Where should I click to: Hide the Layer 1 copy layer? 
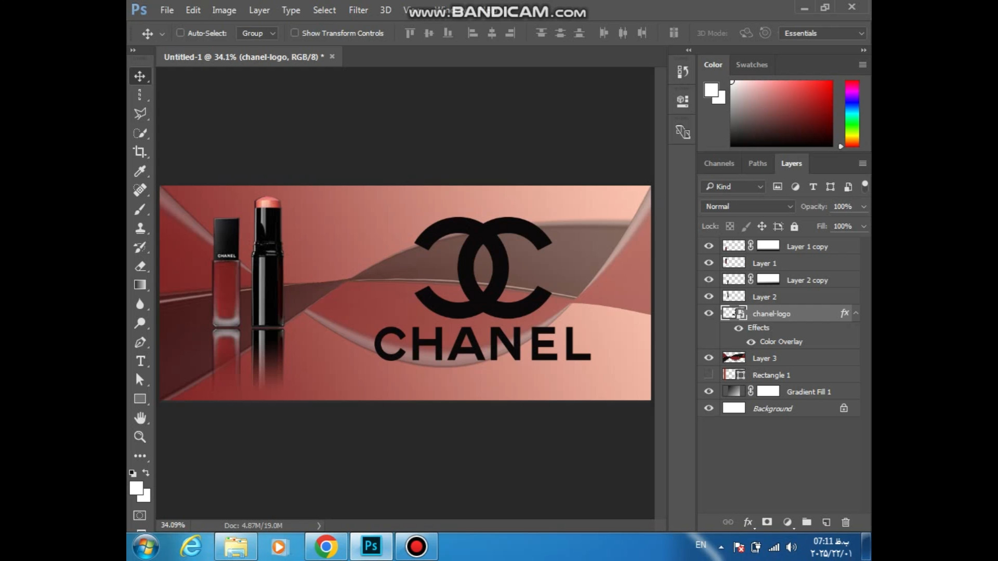[708, 246]
